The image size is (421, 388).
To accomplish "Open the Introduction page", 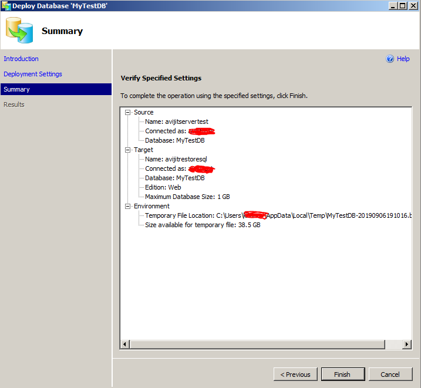I will (21, 59).
